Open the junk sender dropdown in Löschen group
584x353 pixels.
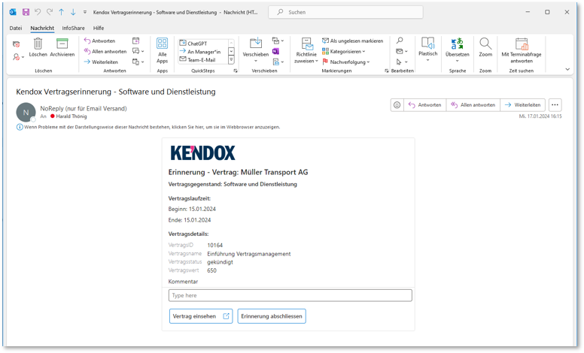click(18, 57)
